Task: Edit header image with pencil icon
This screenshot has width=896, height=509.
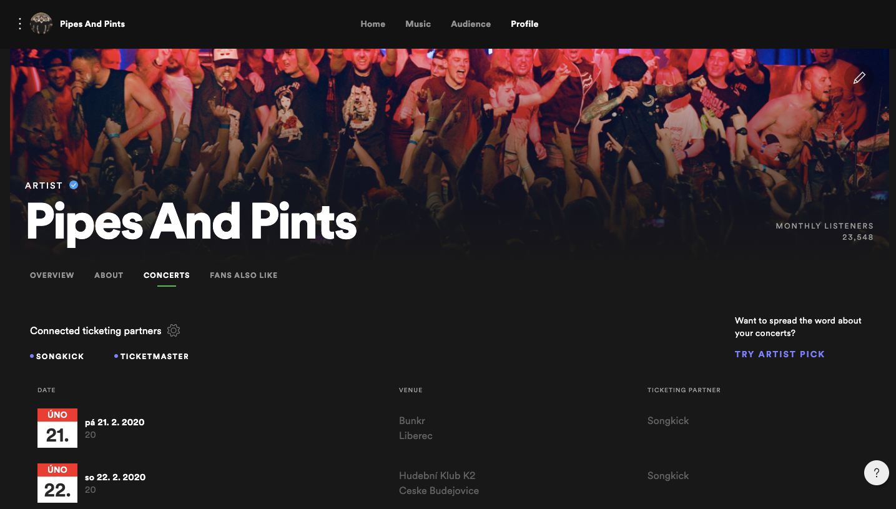Action: [859, 78]
